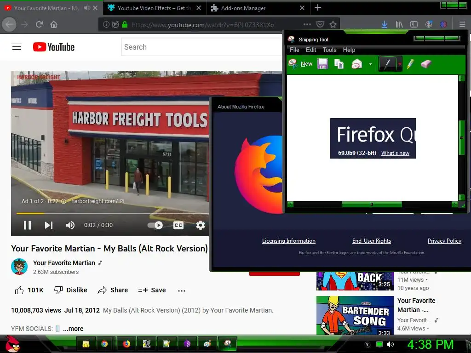Share the video
The height and width of the screenshot is (353, 471).
click(x=113, y=290)
